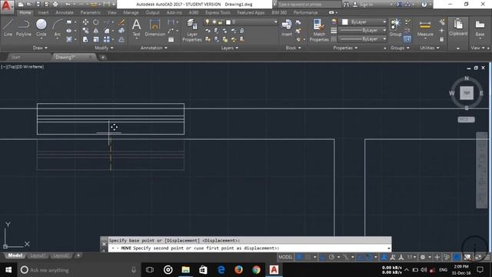
Task: Click the Erase tool icon
Action: click(x=121, y=22)
